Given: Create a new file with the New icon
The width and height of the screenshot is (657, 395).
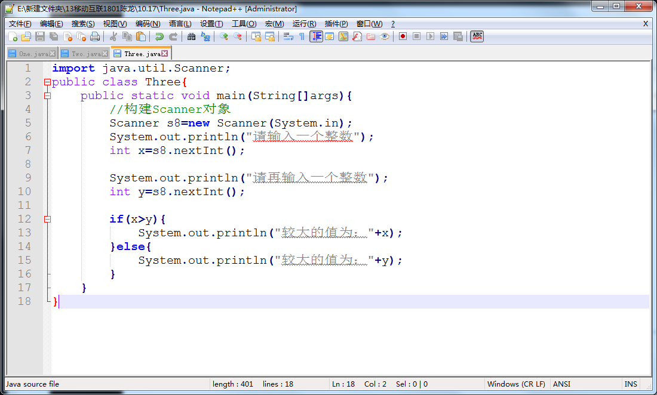Looking at the screenshot, I should point(13,37).
